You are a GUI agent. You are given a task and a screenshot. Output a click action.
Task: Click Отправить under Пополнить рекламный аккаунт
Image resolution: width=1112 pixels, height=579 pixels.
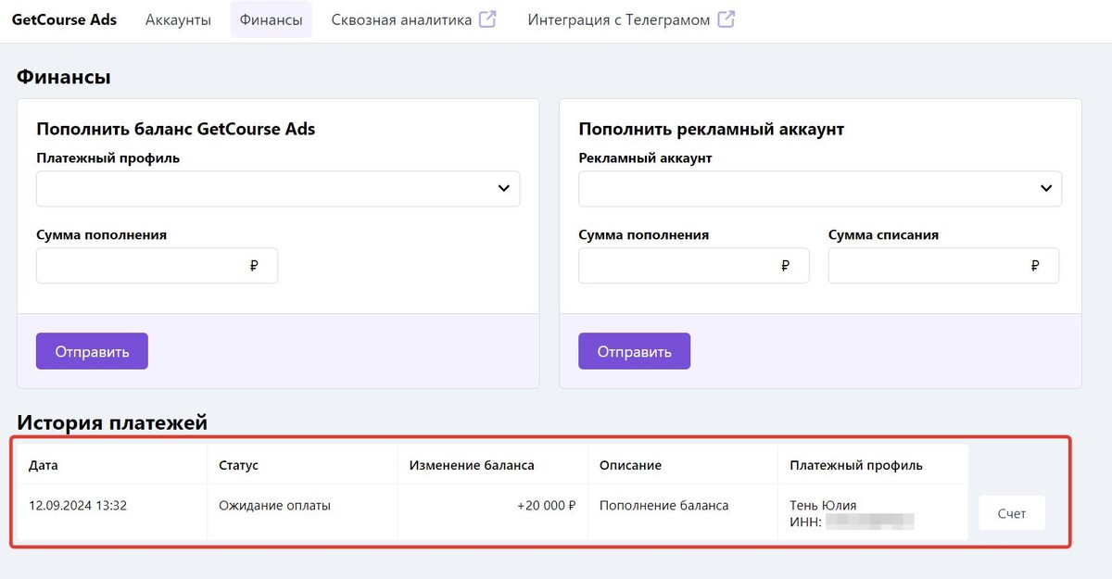[x=634, y=351]
